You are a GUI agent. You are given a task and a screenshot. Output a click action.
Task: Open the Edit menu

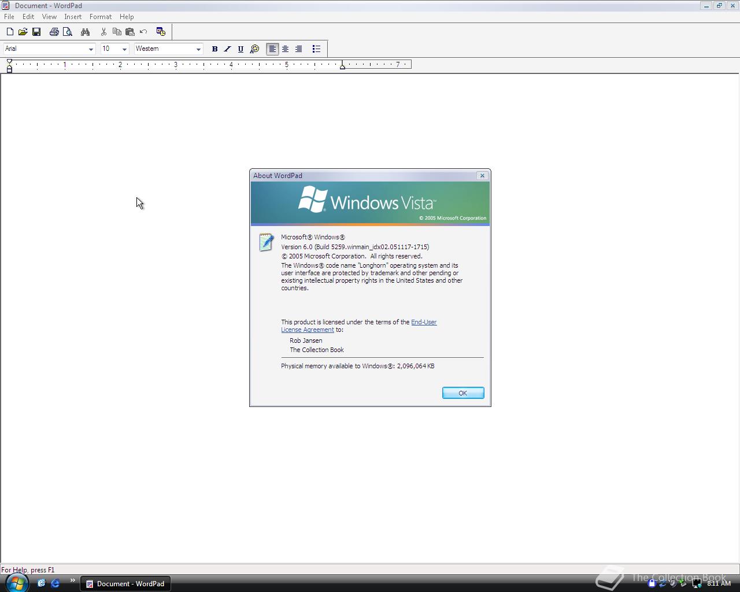(28, 17)
